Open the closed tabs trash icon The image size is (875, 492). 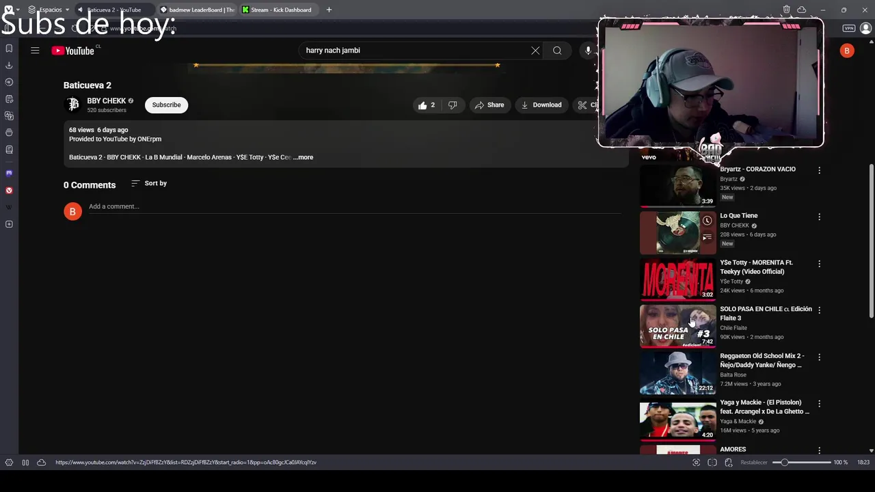coord(787,10)
